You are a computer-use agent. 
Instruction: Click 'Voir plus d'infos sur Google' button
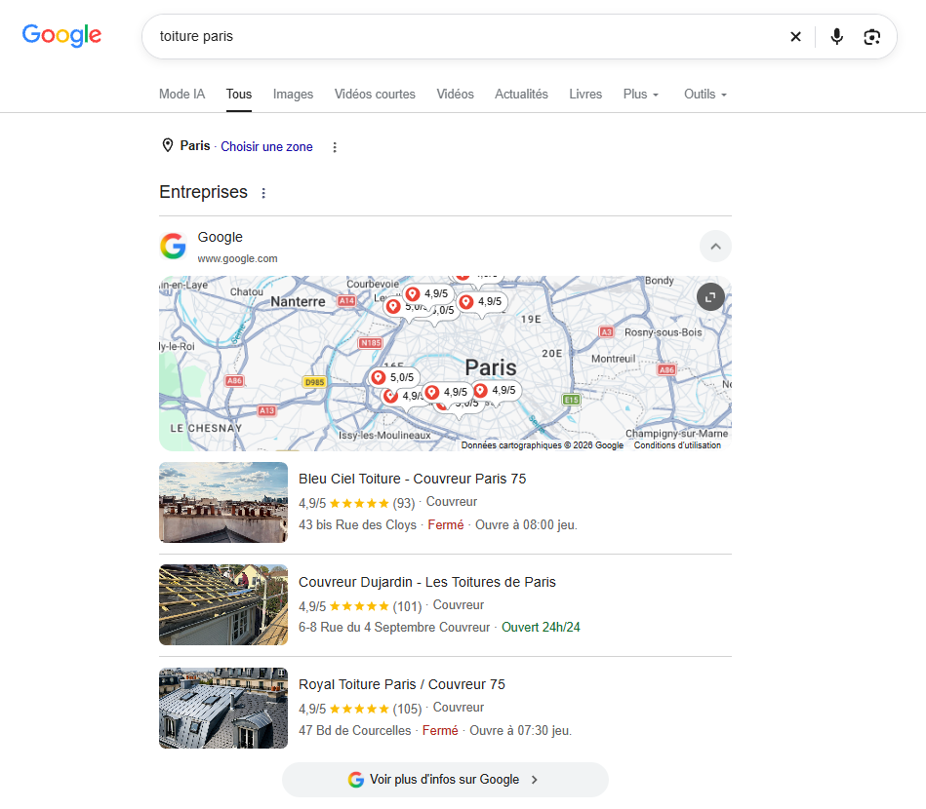pos(445,780)
